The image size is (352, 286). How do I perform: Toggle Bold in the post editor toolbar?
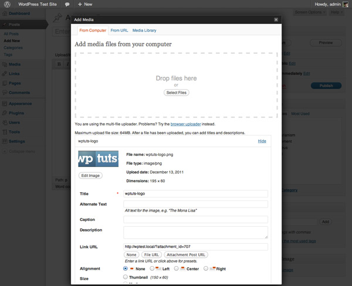[x=59, y=64]
